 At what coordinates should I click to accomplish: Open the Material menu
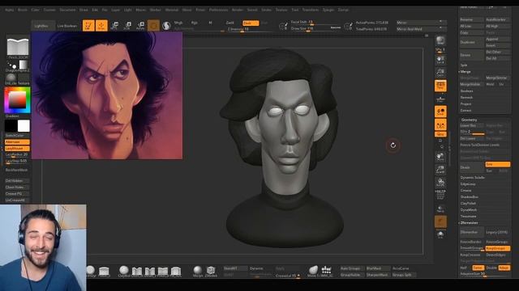(172, 10)
